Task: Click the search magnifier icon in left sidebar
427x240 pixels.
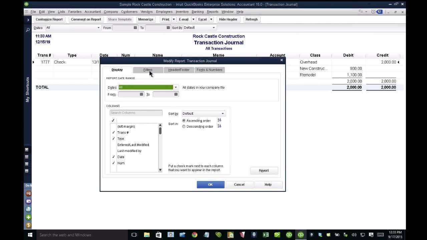Action: 28,30
